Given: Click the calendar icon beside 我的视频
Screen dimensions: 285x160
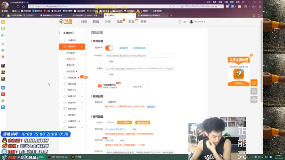Looking at the screenshot, I should pos(65,109).
